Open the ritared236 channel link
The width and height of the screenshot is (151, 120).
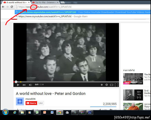tap(30, 99)
